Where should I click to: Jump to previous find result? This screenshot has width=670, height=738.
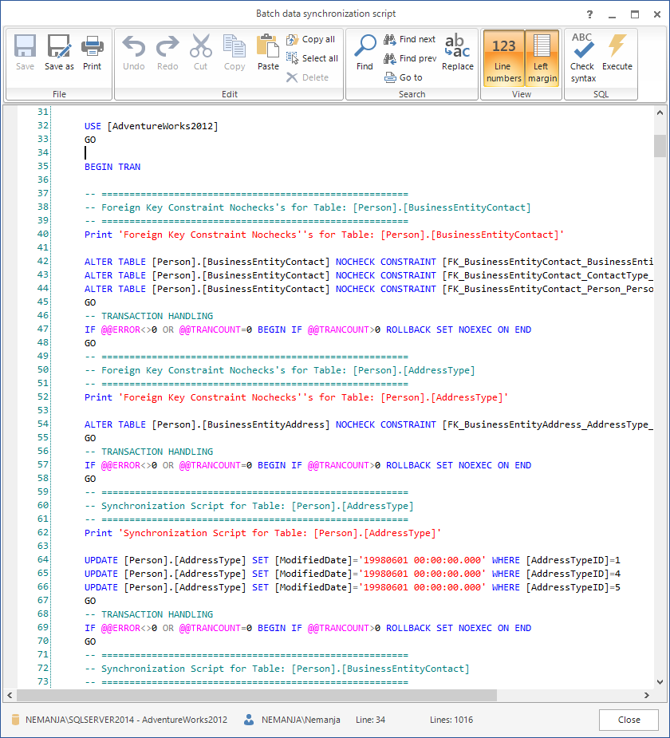click(410, 58)
